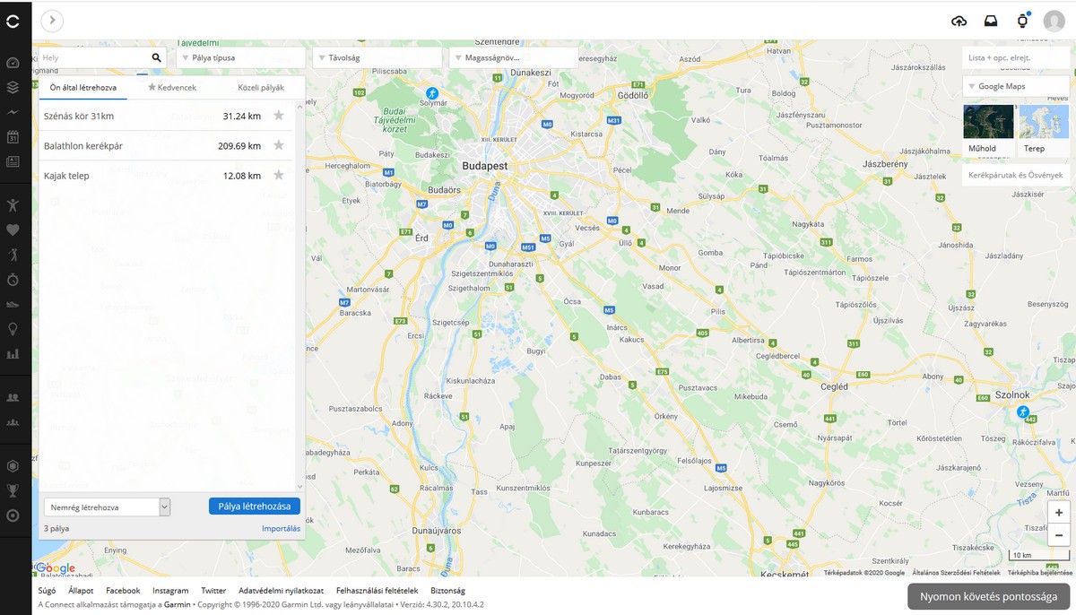Click the Garmin Connect logo icon

click(13, 21)
